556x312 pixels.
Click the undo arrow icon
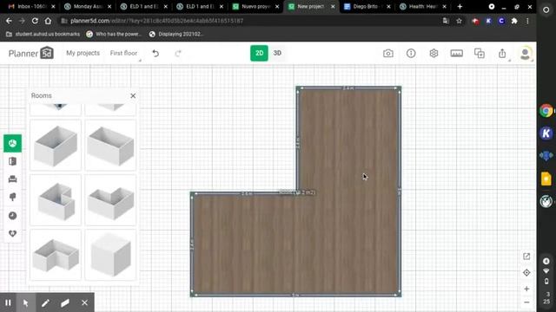point(156,54)
